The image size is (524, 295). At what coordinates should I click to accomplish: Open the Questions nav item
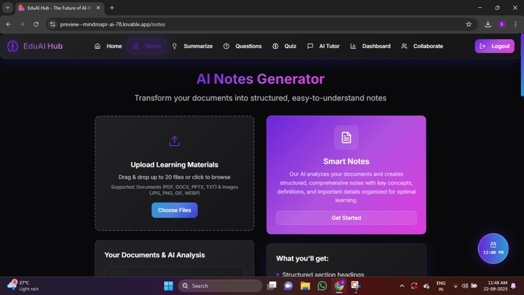242,46
